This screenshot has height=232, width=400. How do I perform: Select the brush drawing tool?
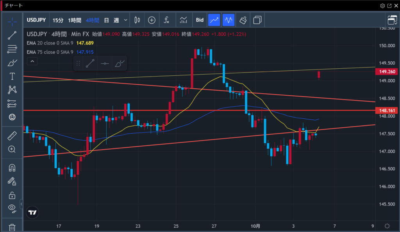click(12, 62)
